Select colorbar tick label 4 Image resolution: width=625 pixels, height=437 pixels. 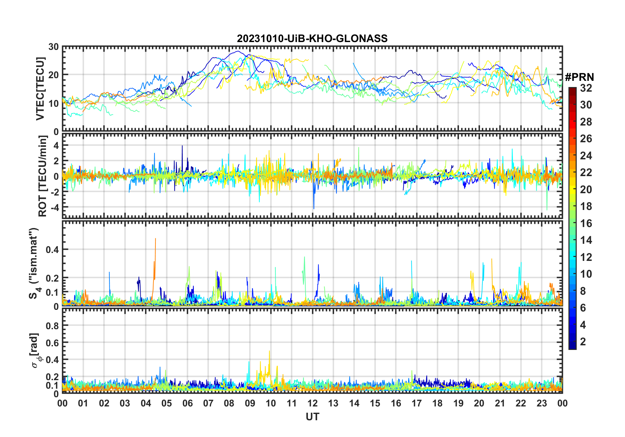(583, 325)
